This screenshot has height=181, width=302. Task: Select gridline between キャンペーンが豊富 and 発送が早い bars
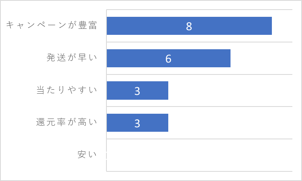coord(199,42)
